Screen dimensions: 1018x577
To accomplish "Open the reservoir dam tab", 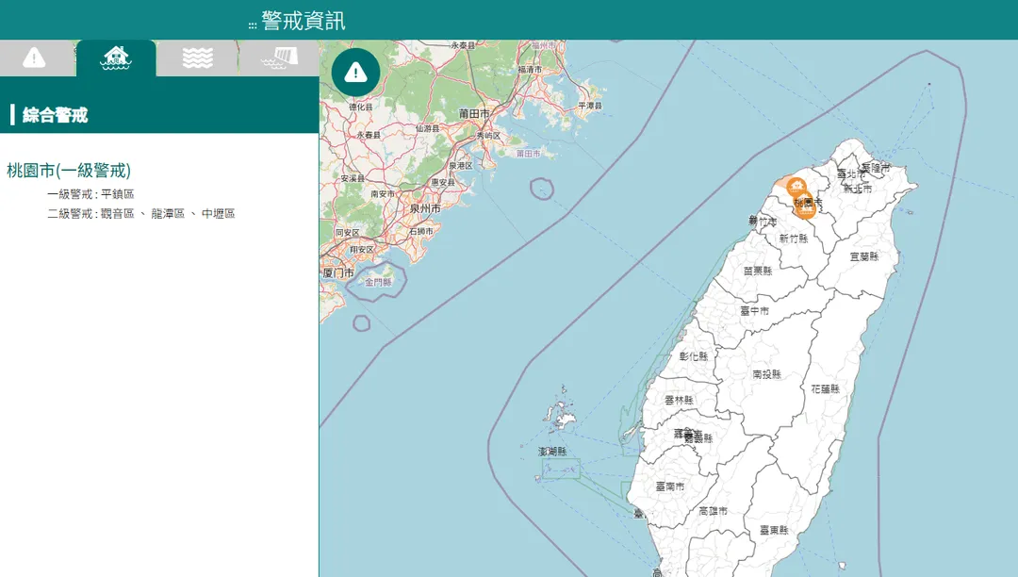I will (278, 58).
